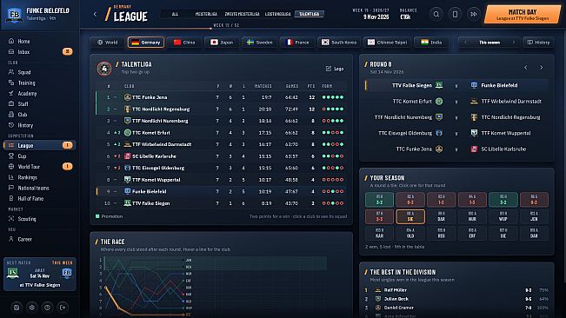The image size is (566, 318).
Task: Select the India country filter
Action: point(431,43)
